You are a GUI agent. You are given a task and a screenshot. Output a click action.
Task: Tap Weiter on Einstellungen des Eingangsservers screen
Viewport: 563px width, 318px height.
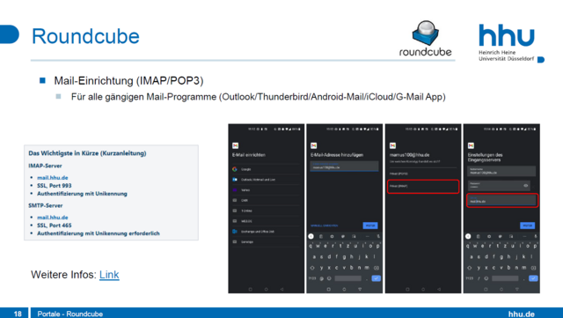coord(527,226)
